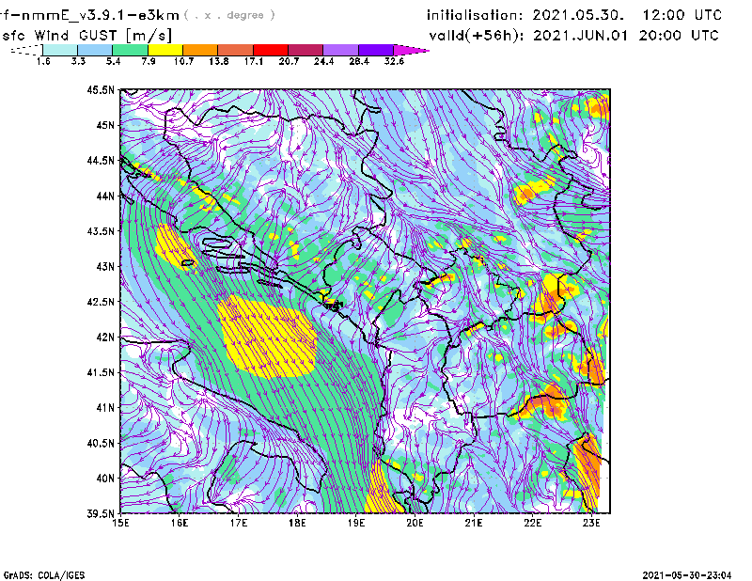The height and width of the screenshot is (581, 752).
Task: Select the violet 28.4–32.6 legend swatch
Action: [375, 50]
